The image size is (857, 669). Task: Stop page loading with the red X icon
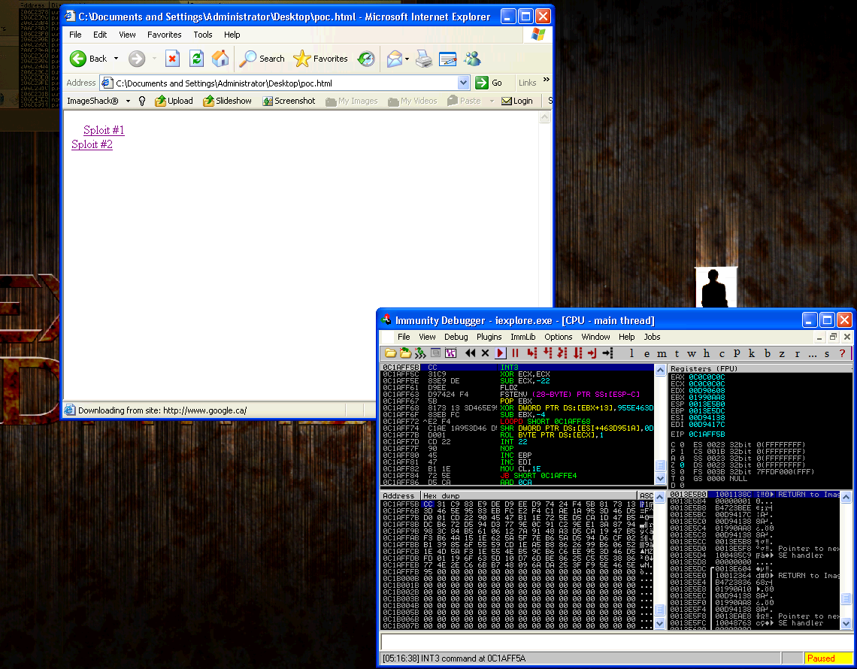(x=172, y=59)
